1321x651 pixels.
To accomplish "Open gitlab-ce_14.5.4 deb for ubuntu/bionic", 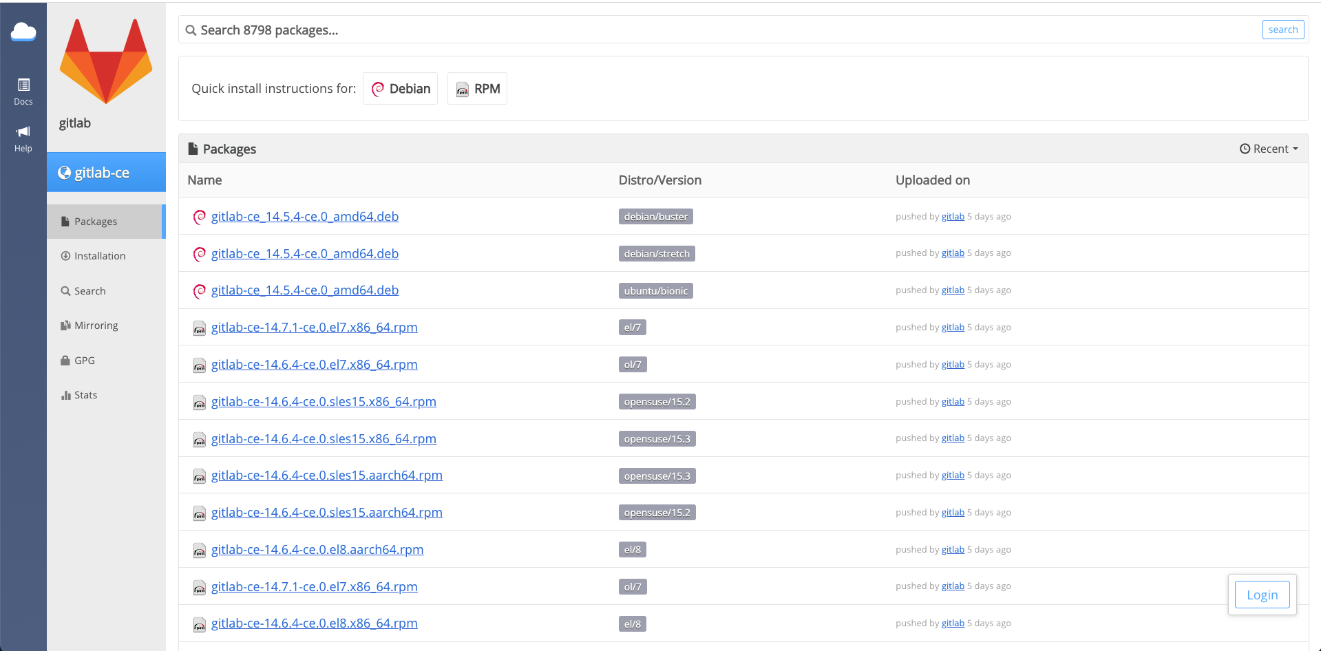I will point(305,290).
